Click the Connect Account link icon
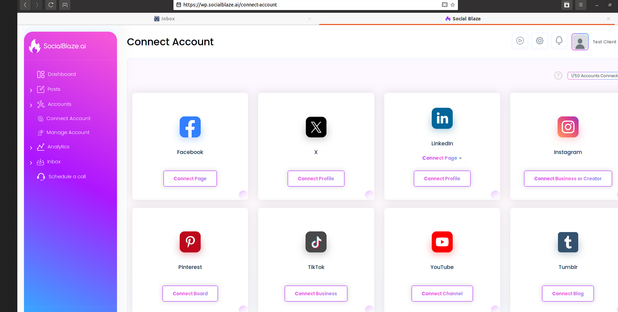This screenshot has height=312, width=618. (x=40, y=119)
